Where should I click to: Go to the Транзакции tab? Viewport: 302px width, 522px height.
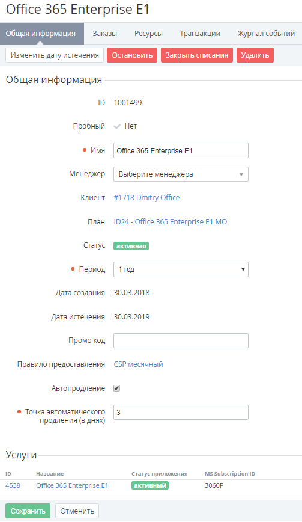(200, 34)
